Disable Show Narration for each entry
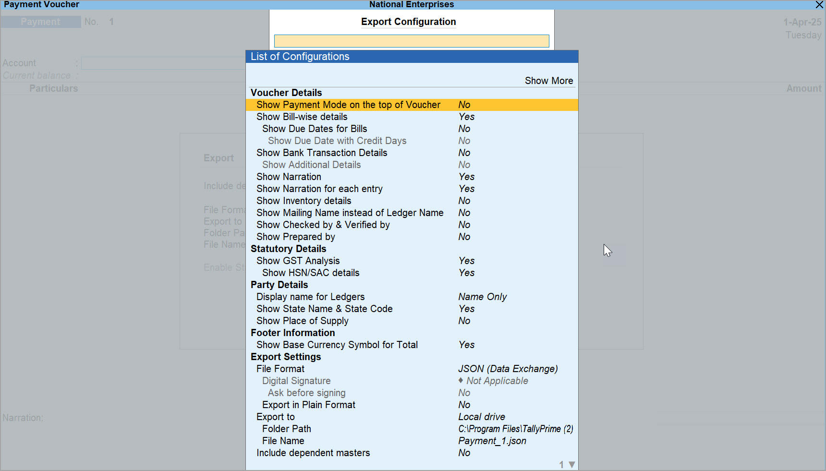This screenshot has height=471, width=826. click(319, 189)
